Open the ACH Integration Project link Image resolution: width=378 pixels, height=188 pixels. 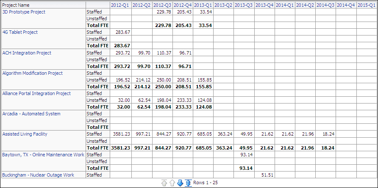click(x=27, y=53)
